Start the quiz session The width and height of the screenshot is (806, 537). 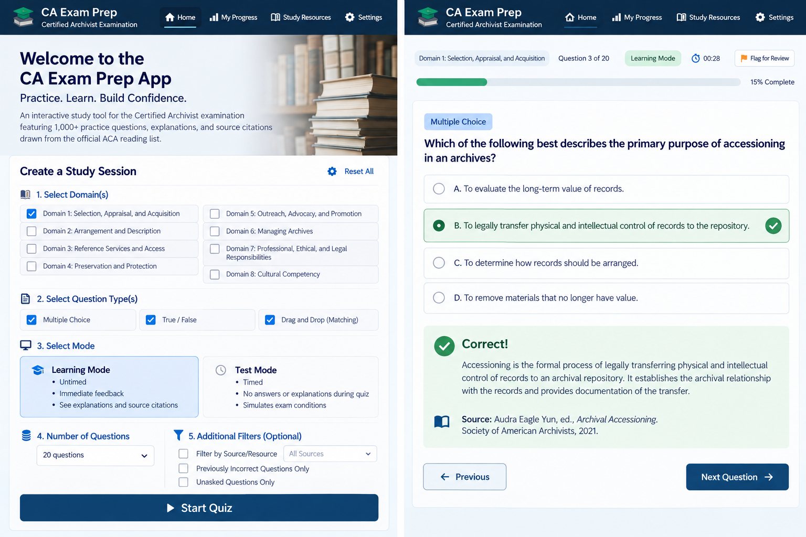tap(199, 508)
